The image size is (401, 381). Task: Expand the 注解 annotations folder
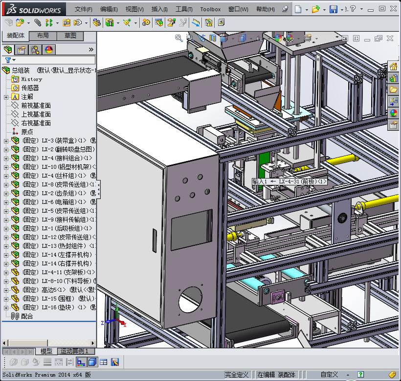tap(6, 97)
